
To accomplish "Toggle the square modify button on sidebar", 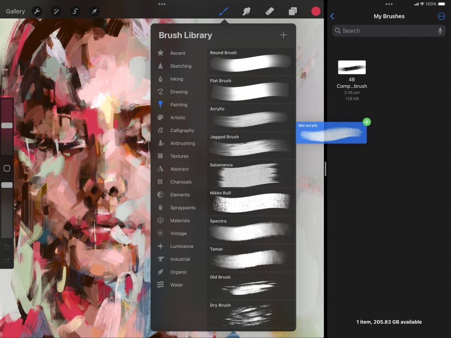I will (x=7, y=168).
